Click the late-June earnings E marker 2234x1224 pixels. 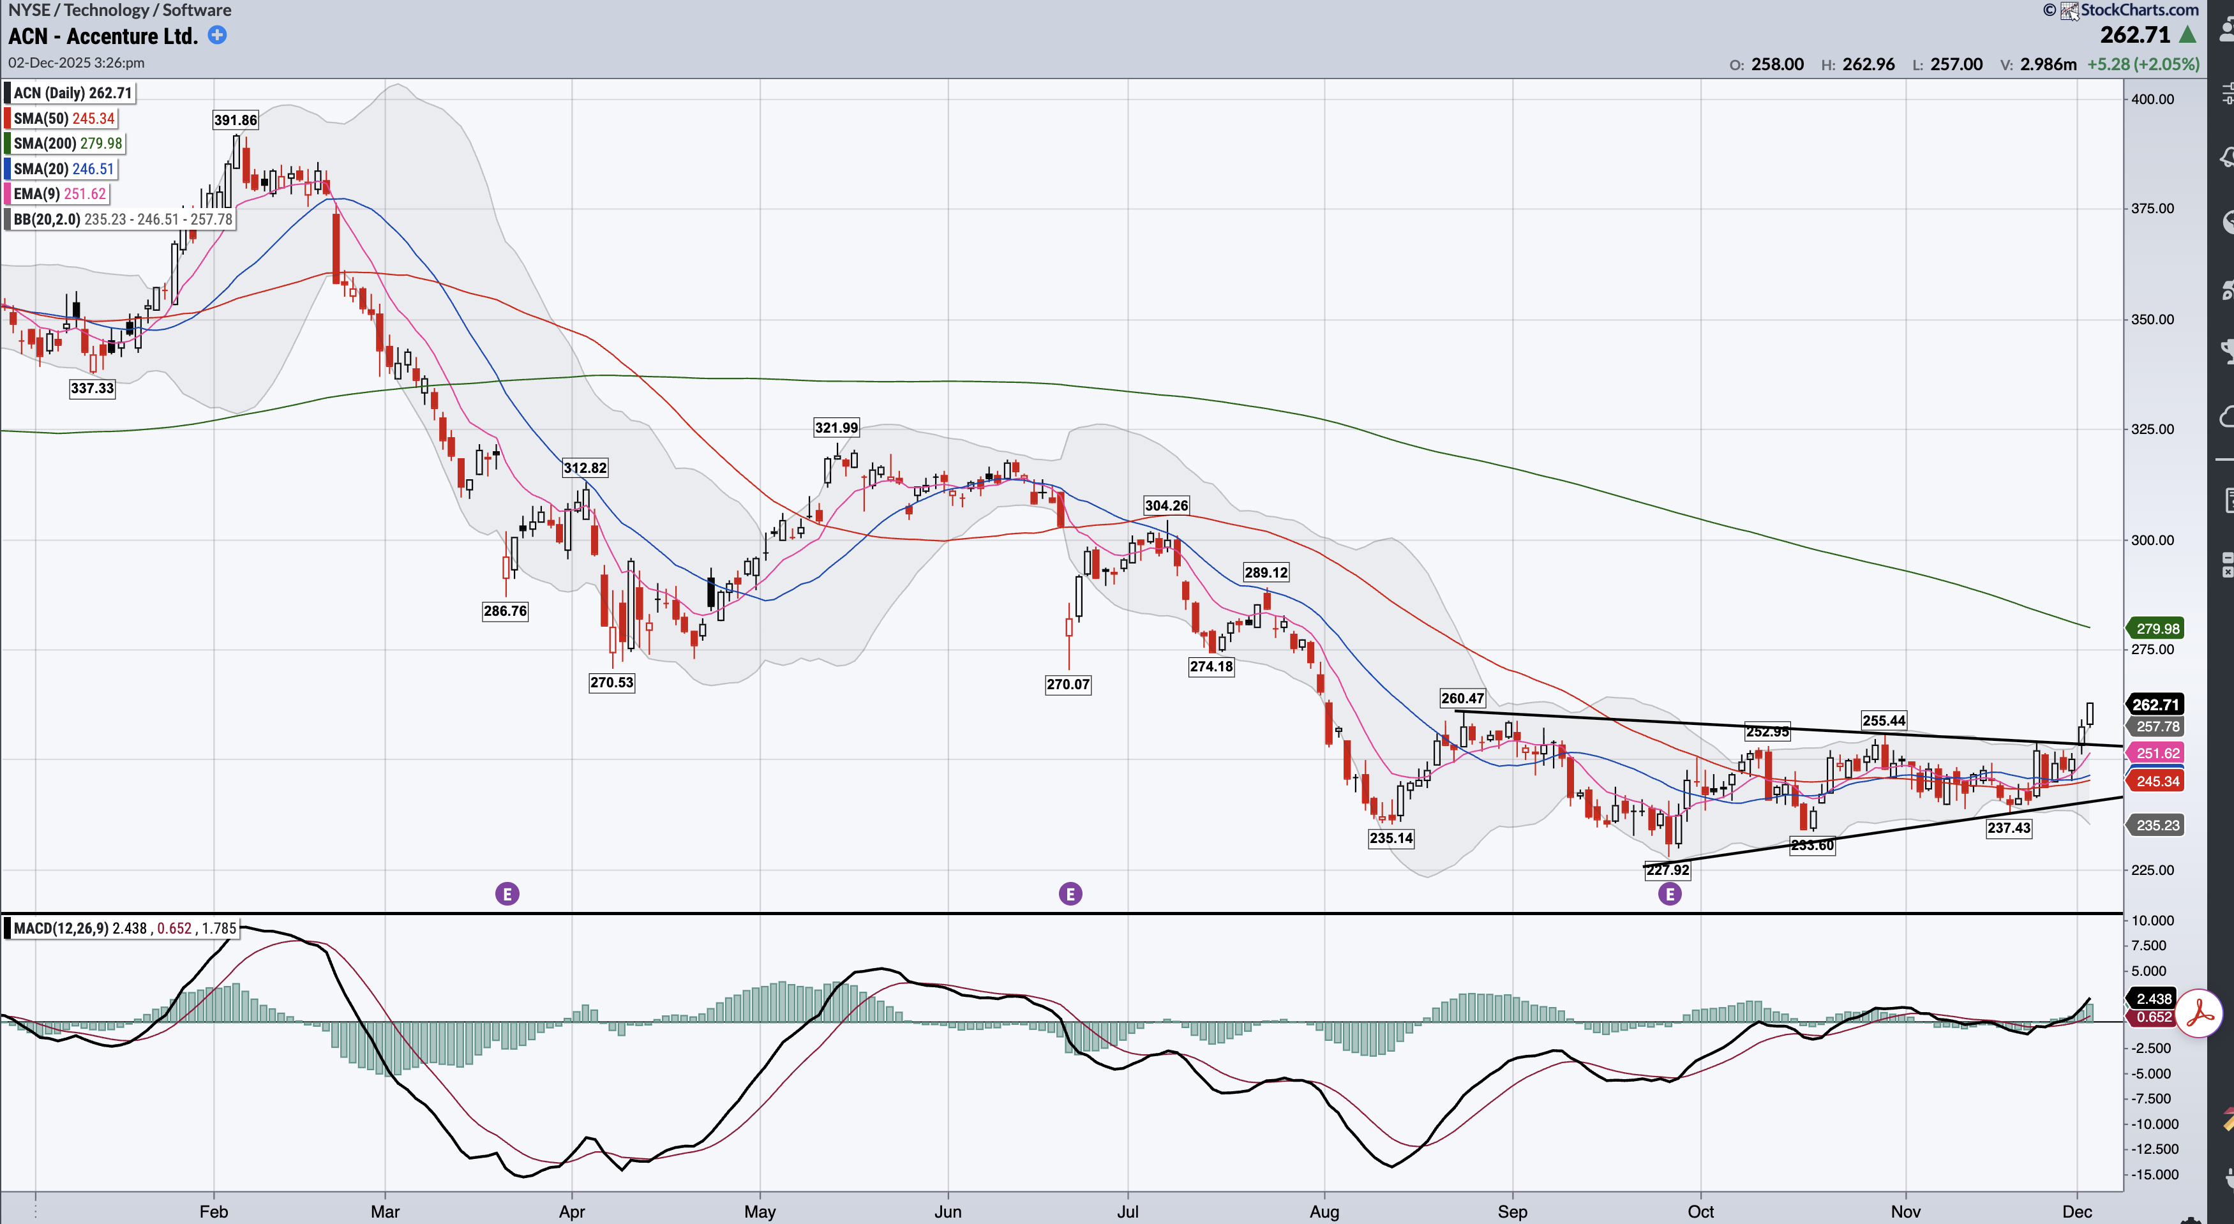[x=1070, y=893]
